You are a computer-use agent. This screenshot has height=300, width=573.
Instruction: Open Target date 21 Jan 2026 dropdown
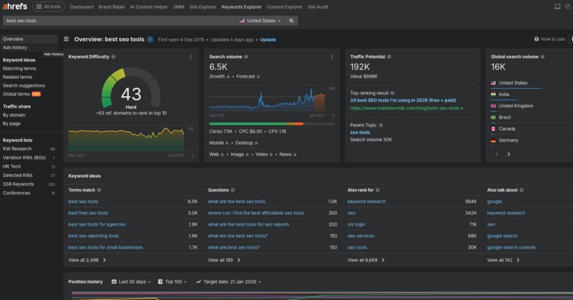click(x=229, y=282)
